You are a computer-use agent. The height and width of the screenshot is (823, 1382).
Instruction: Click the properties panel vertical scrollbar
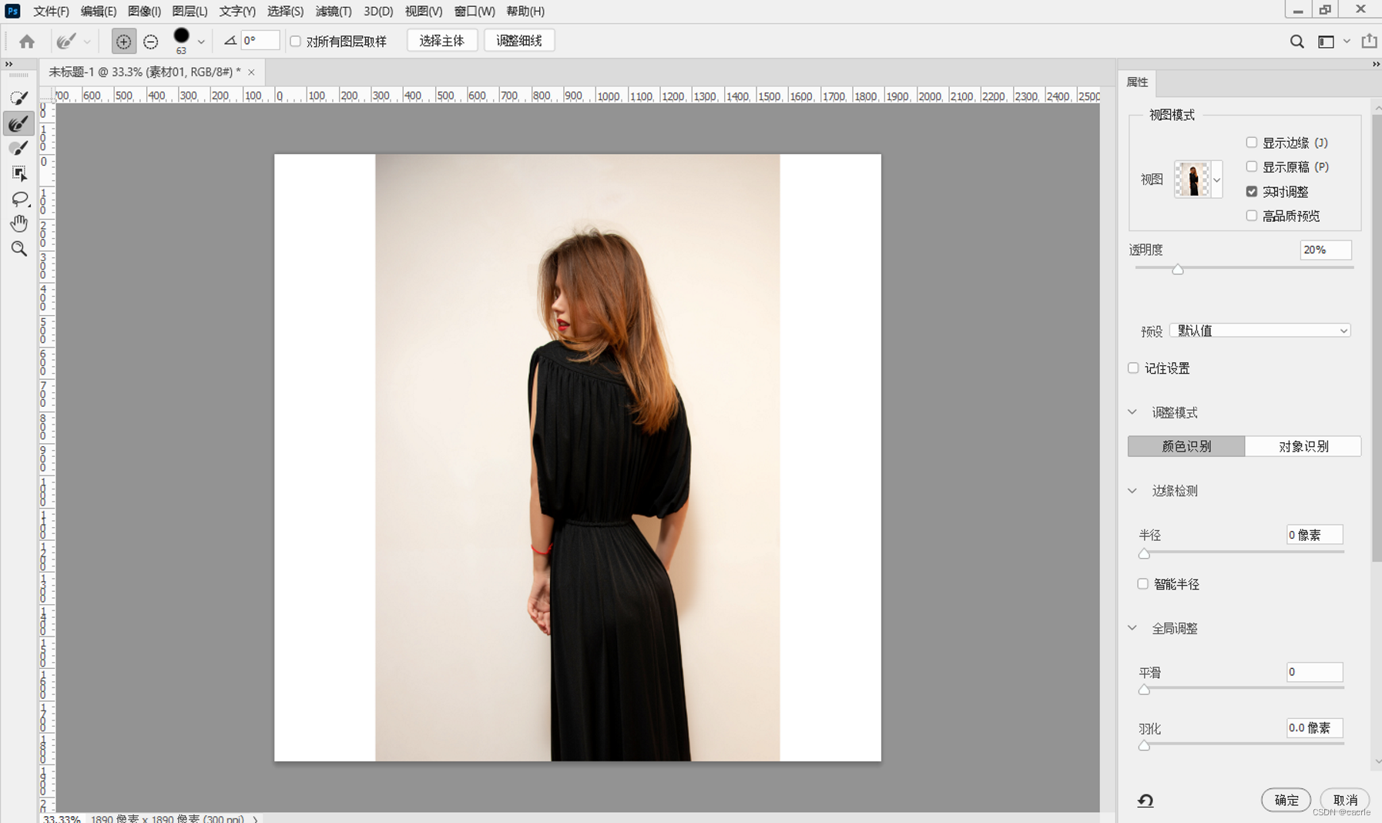(x=1377, y=339)
